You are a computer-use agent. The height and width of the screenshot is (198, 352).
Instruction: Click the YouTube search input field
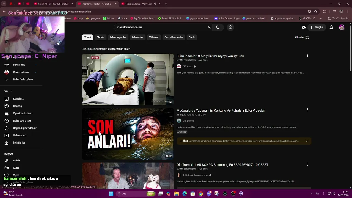(161, 27)
